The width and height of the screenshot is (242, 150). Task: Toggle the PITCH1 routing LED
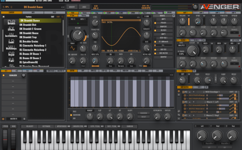coord(155,23)
